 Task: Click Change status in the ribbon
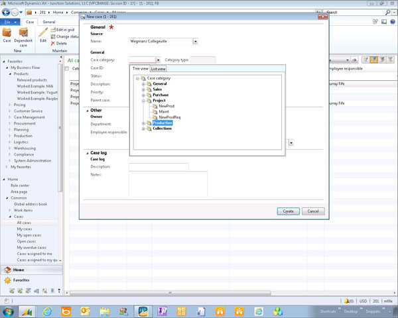point(64,36)
